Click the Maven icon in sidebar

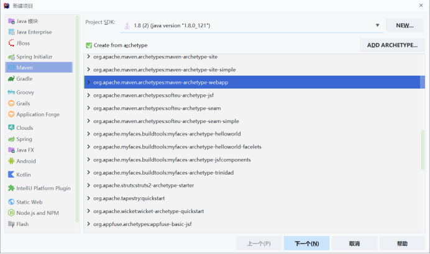click(x=11, y=68)
